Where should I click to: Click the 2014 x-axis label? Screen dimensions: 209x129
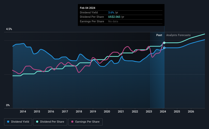(x=23, y=111)
